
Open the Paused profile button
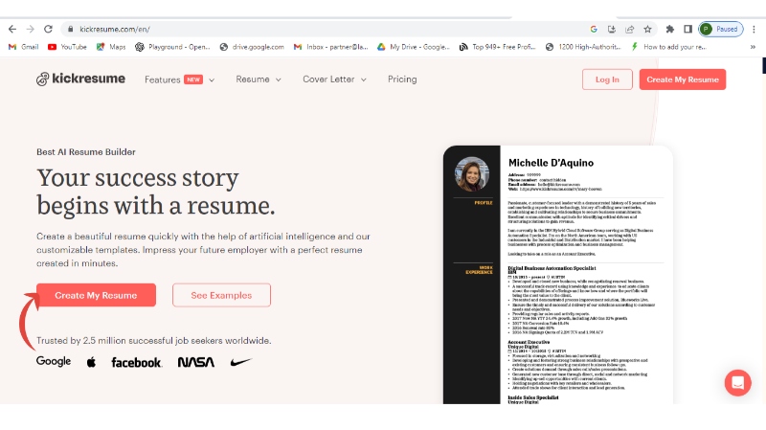click(721, 30)
